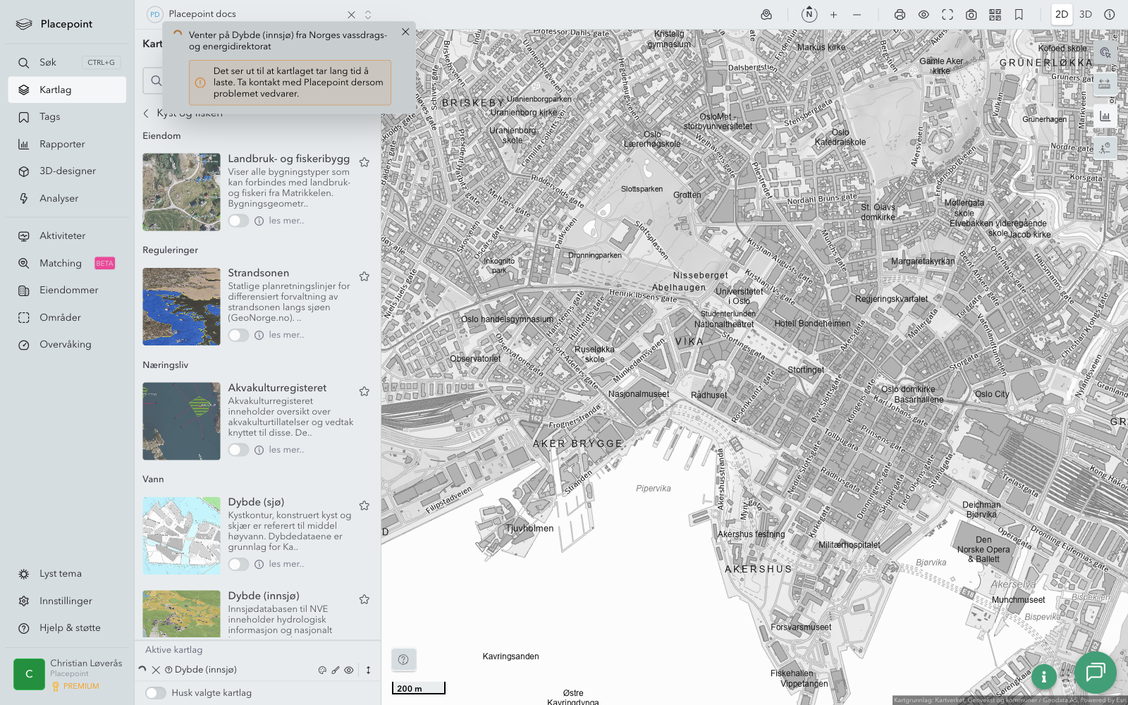Open color palette for Dybde (innsjø) layer

coord(322,670)
